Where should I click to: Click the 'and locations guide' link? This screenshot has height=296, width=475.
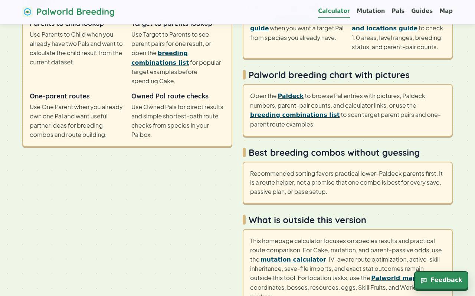click(x=384, y=28)
